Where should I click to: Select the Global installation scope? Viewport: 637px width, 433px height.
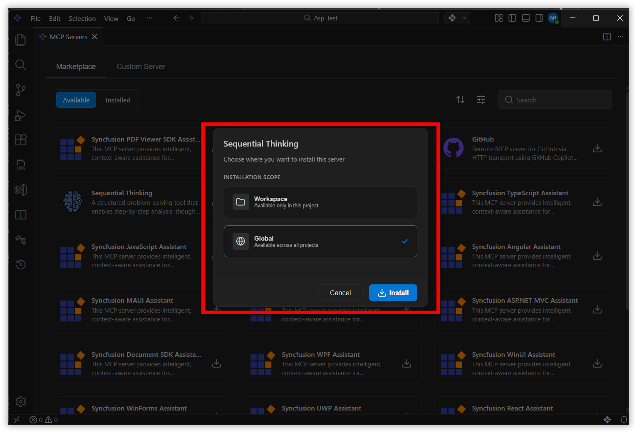[320, 241]
